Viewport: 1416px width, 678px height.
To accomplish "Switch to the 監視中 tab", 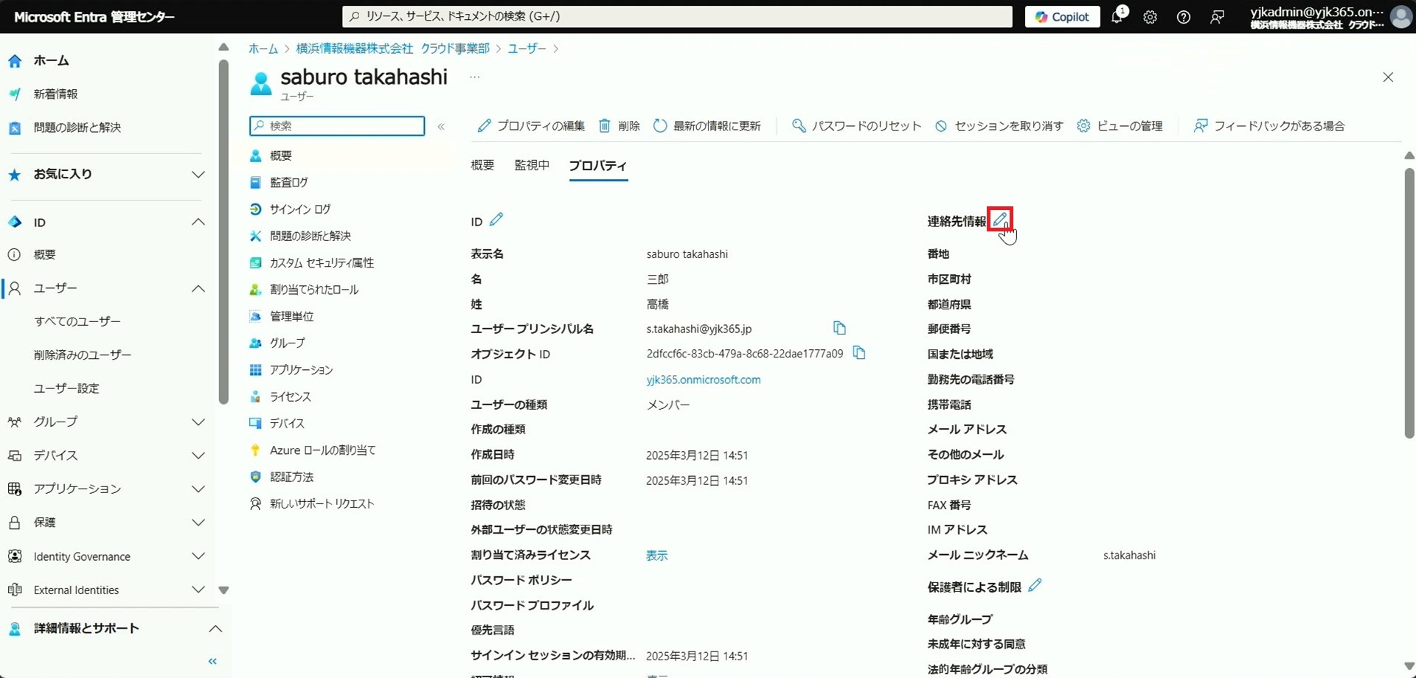I will click(x=532, y=166).
